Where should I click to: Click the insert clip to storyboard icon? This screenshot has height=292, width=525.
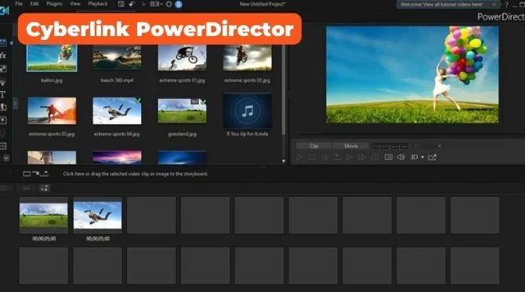point(35,173)
